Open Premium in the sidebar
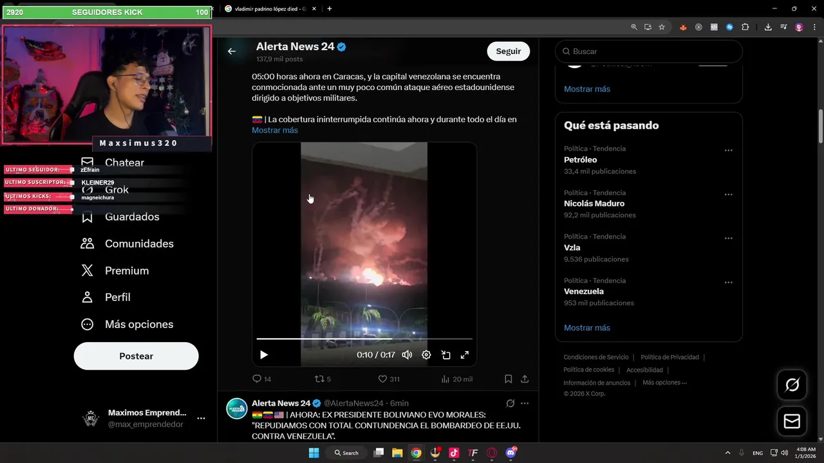This screenshot has width=824, height=463. point(115,271)
